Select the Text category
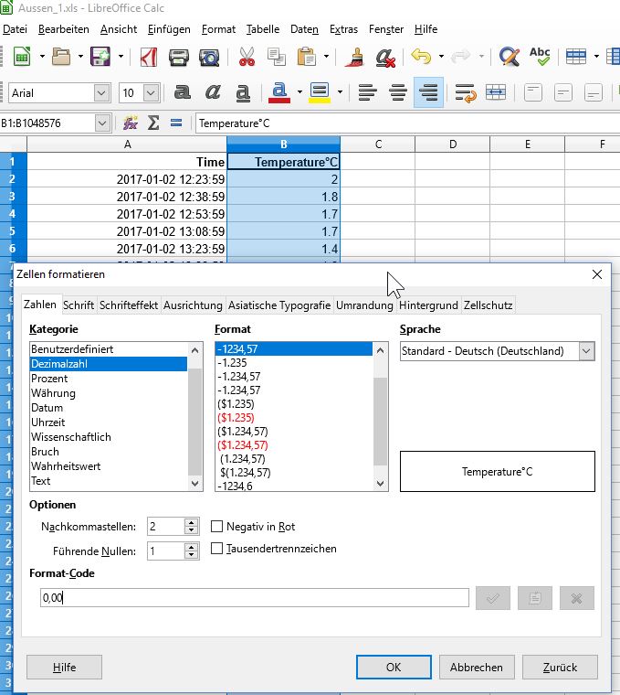 coord(109,481)
